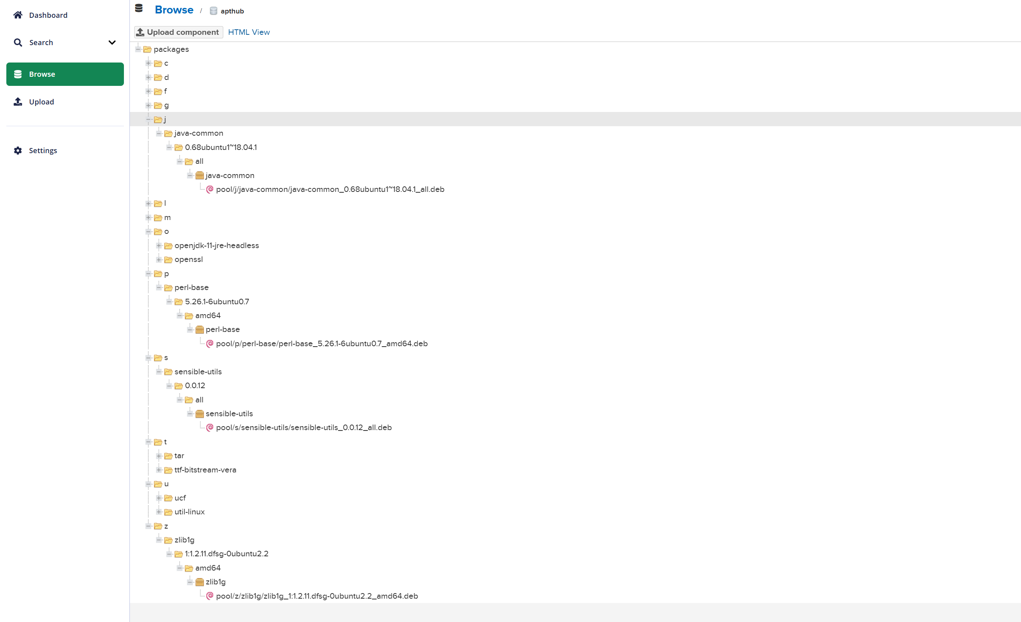Click the Settings gear icon
This screenshot has height=622, width=1021.
(18, 150)
